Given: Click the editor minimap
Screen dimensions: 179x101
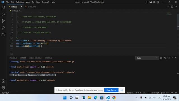Looking at the screenshot, I should click(169, 14).
